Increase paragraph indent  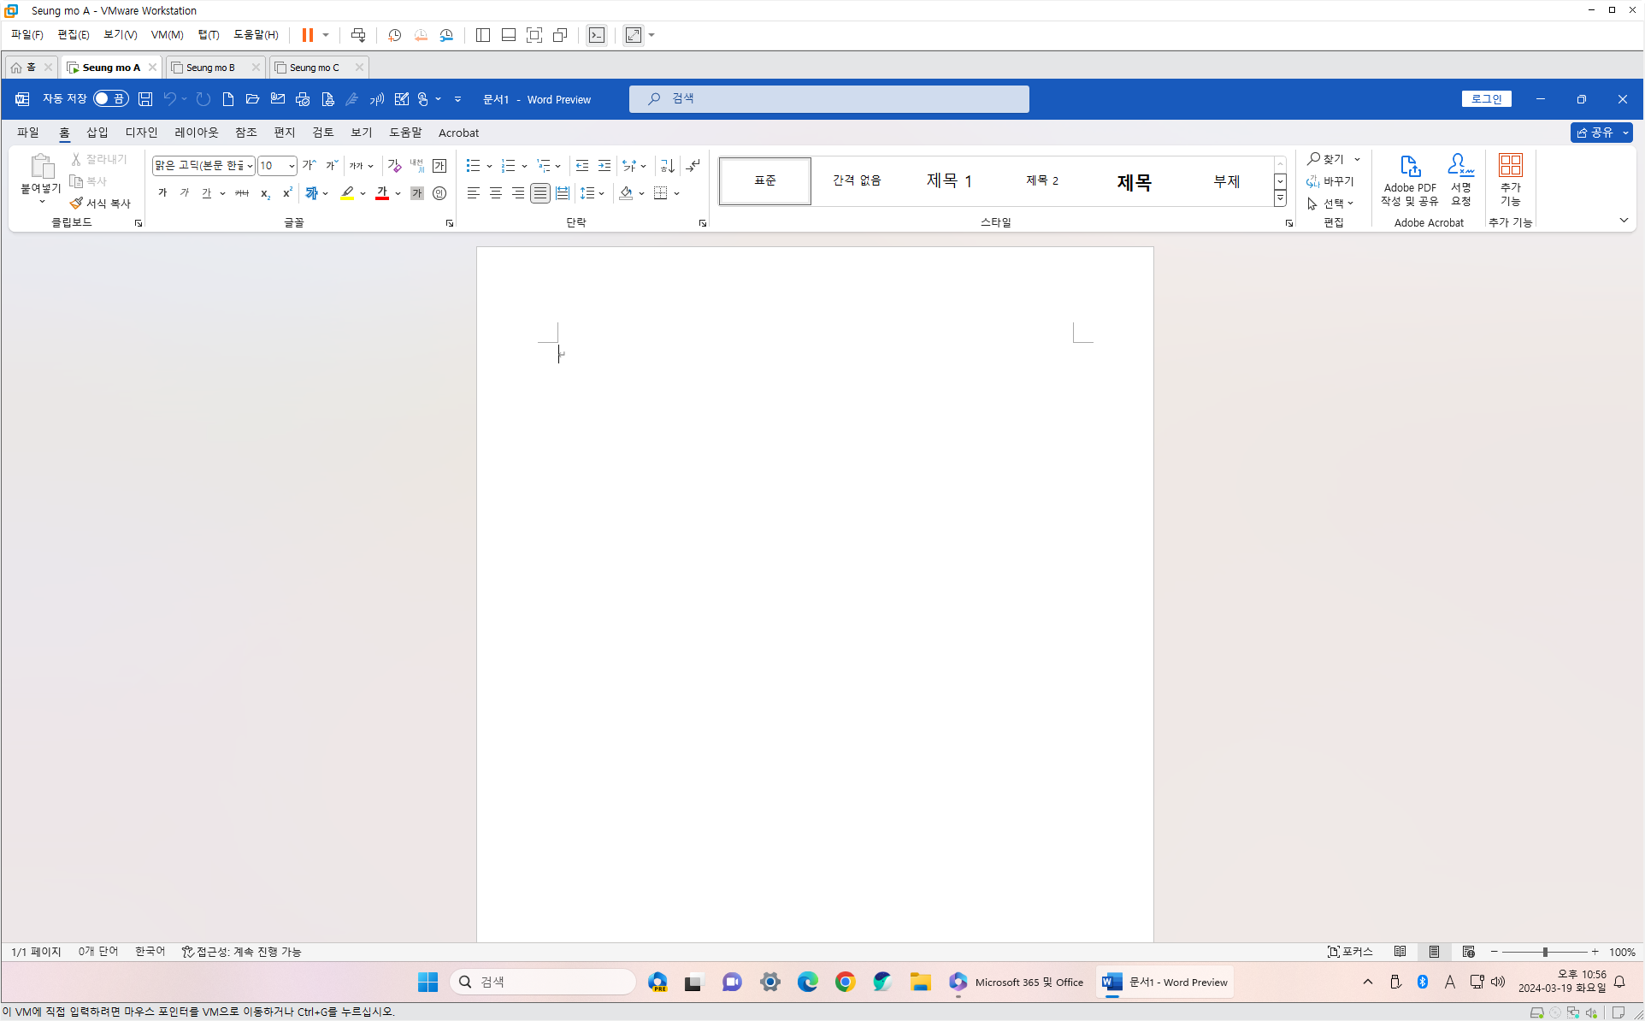click(604, 166)
